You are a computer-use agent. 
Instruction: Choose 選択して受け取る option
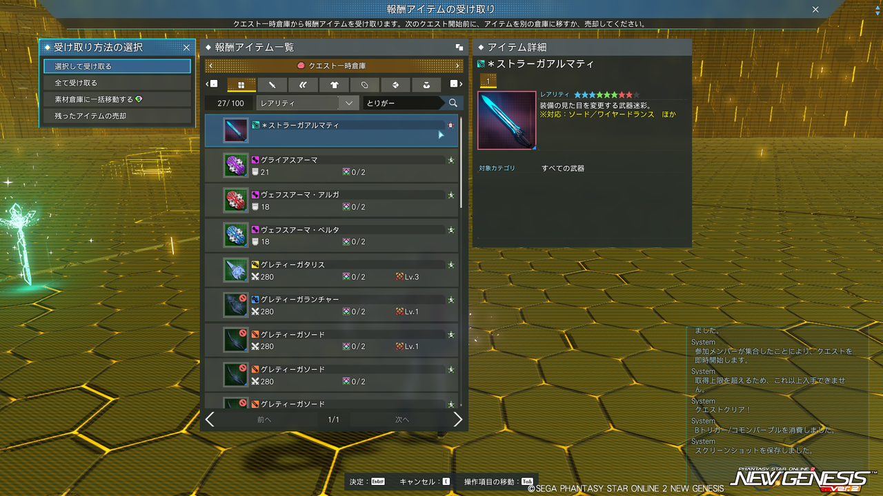pyautogui.click(x=117, y=66)
